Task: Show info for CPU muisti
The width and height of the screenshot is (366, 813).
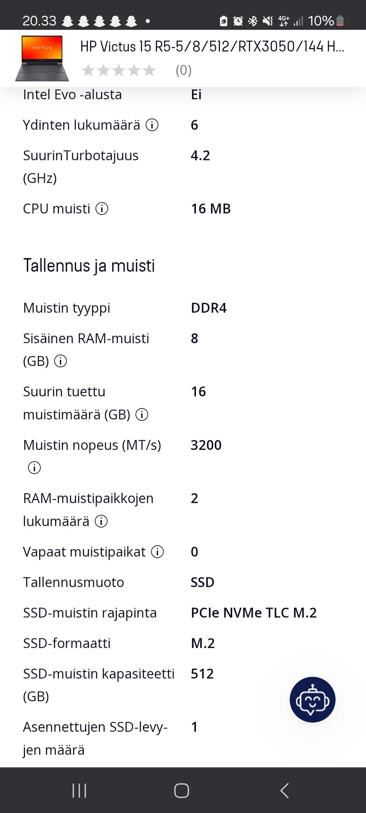Action: [x=102, y=208]
